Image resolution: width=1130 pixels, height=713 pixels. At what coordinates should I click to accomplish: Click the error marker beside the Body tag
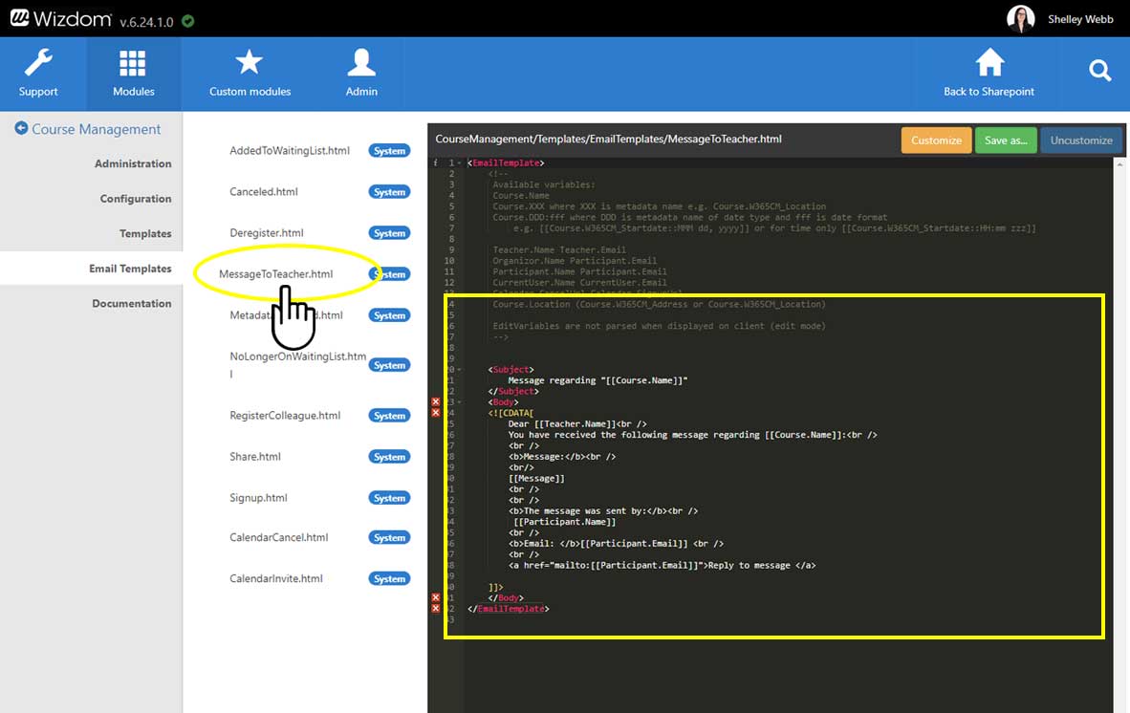click(x=436, y=402)
